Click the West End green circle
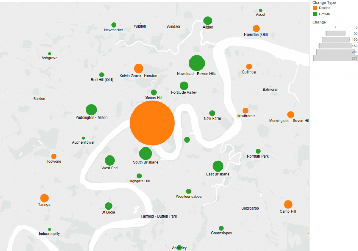Image resolution: width=358 pixels, height=251 pixels. pos(110,160)
